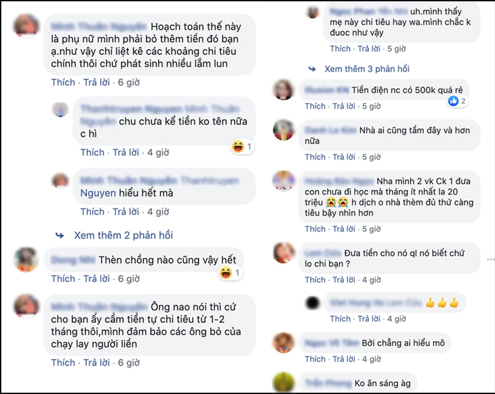Open profile picture of 'Bởi chẳng ai hiểu mô' commenter

click(x=283, y=342)
